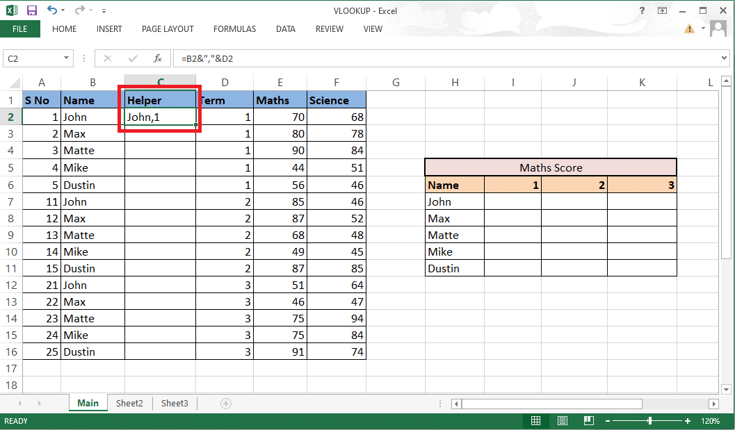Viewport: 735px width, 430px height.
Task: Click the zoom in plus button
Action: pos(688,421)
